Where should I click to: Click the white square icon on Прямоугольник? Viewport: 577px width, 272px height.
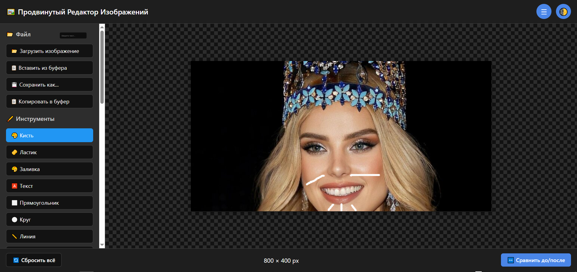[14, 203]
